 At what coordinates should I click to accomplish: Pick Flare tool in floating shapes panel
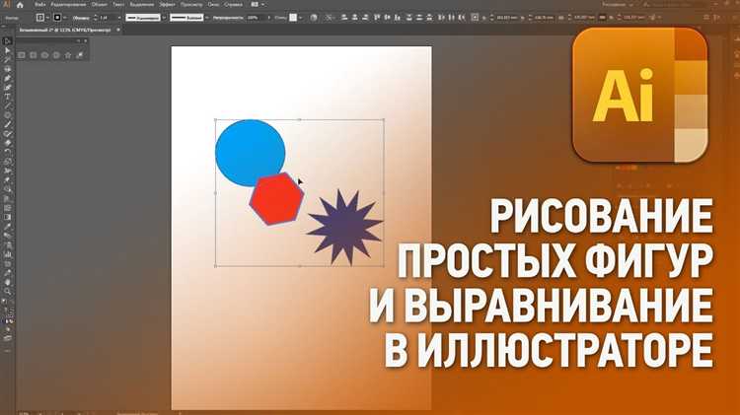(80, 55)
